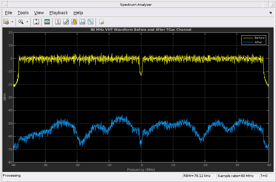Image resolution: width=276 pixels, height=182 pixels.
Task: Open CCDF Measurements curve icon
Action: coord(91,22)
